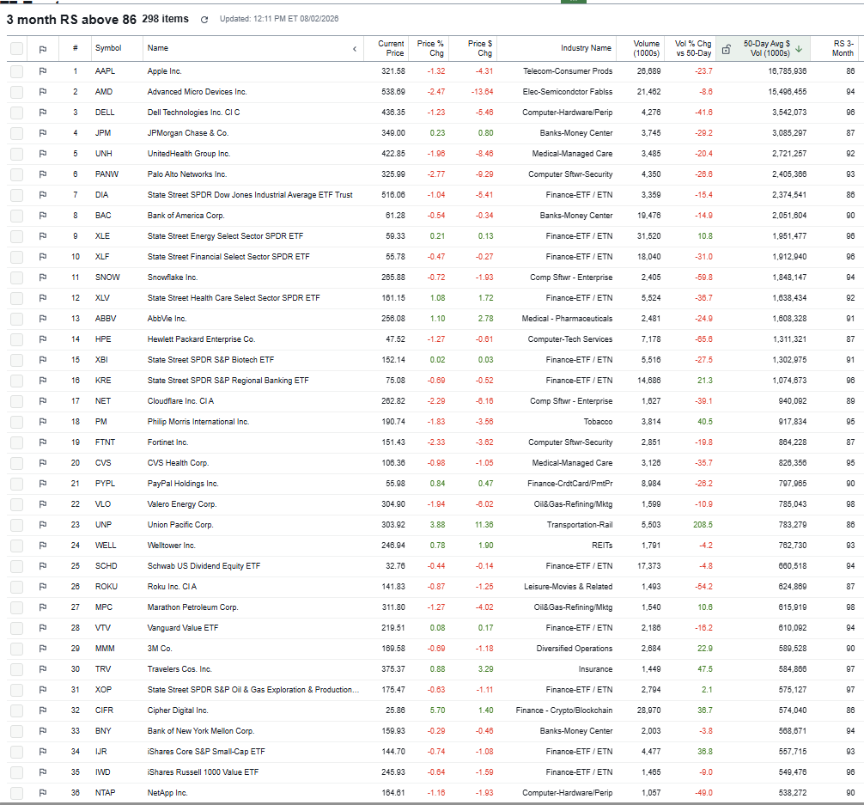The height and width of the screenshot is (805, 864).
Task: Click the Finance - Crypto/Blockchain industry cell
Action: tap(564, 710)
